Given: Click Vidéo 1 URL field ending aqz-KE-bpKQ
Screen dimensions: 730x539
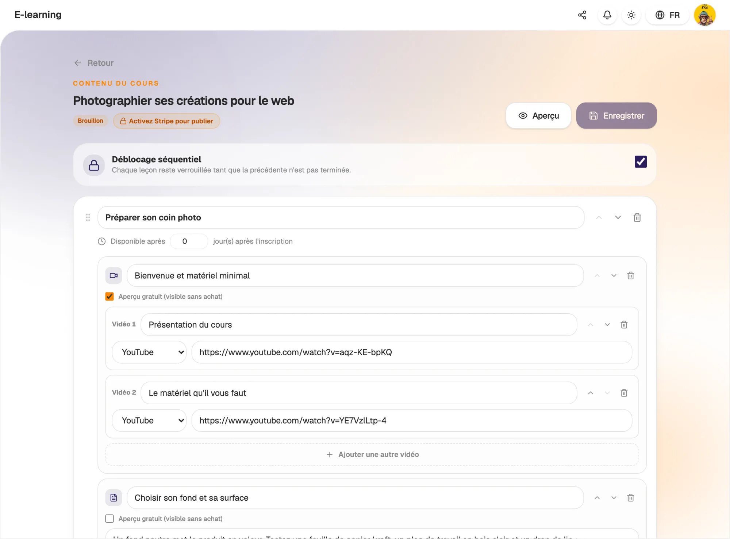Looking at the screenshot, I should [412, 352].
